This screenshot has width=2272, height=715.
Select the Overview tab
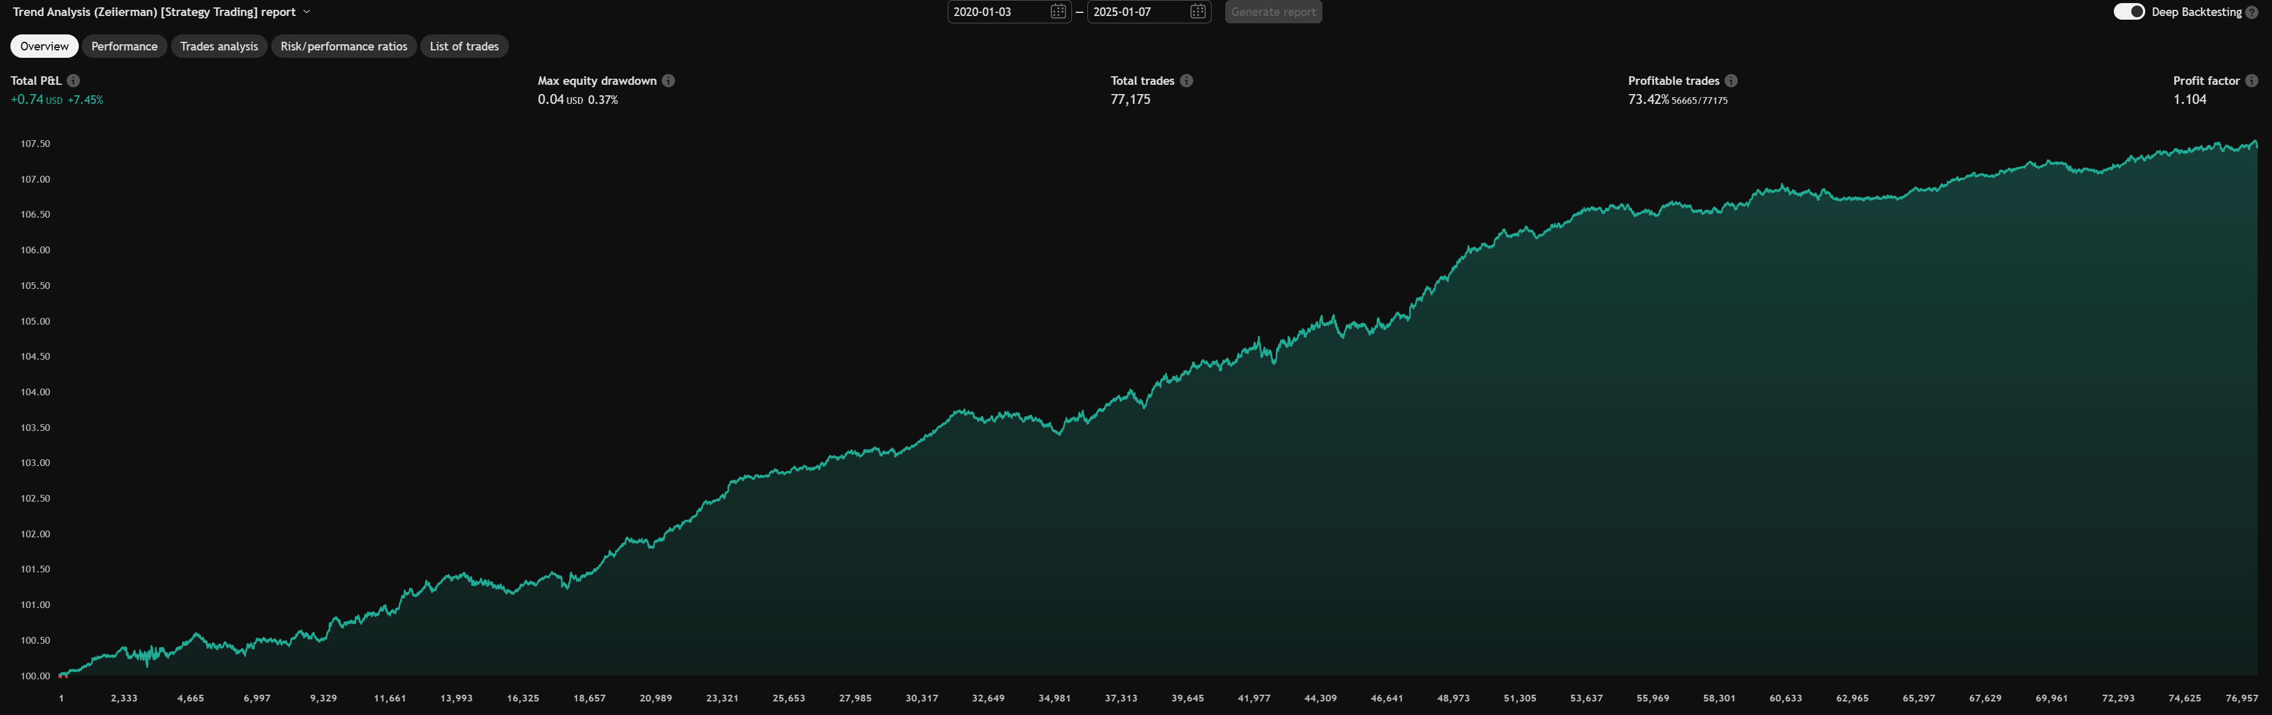44,46
